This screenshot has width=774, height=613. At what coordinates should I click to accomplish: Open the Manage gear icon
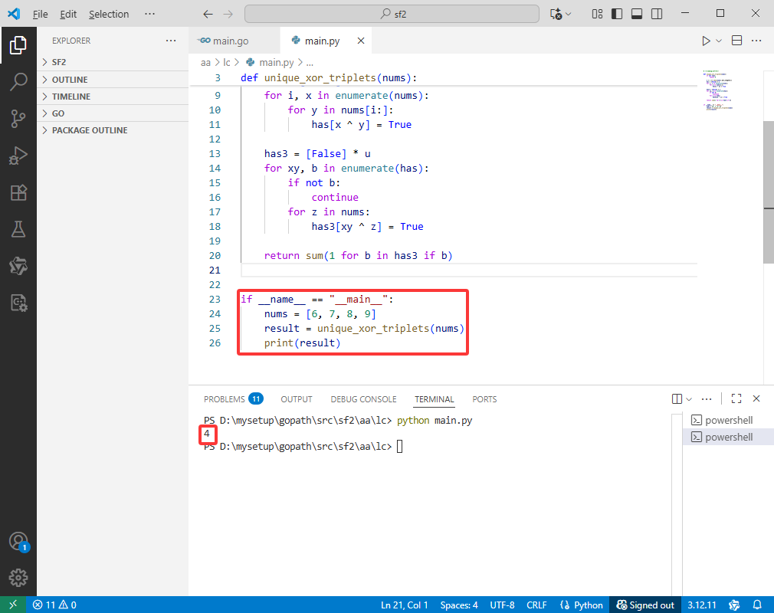coord(18,578)
